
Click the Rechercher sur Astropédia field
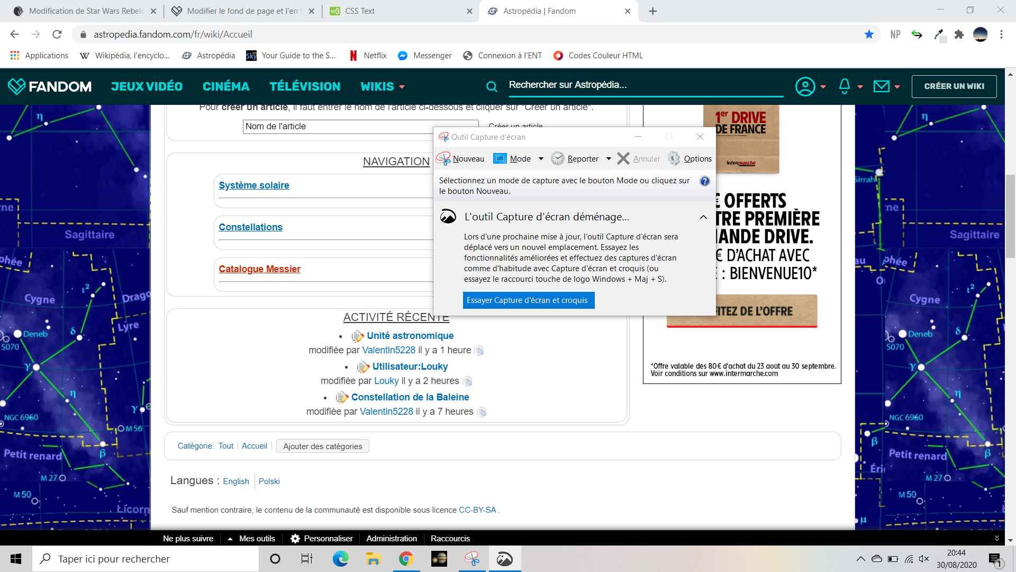click(646, 85)
